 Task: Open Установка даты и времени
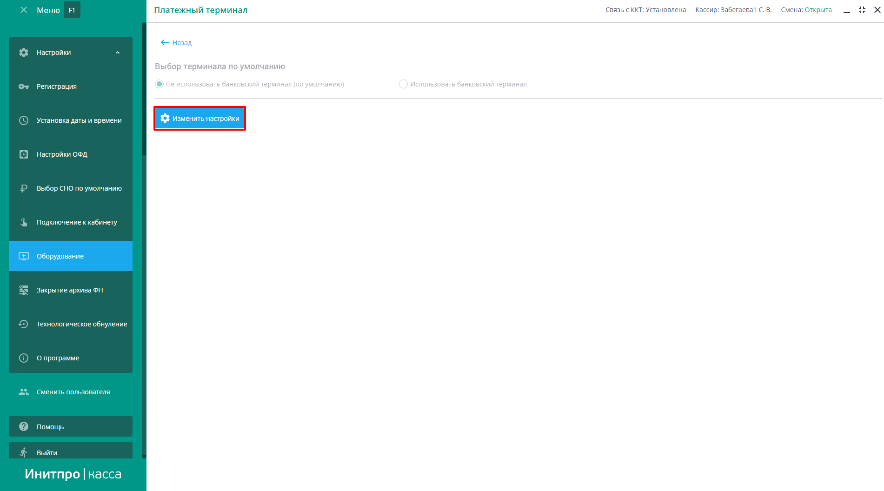point(71,120)
